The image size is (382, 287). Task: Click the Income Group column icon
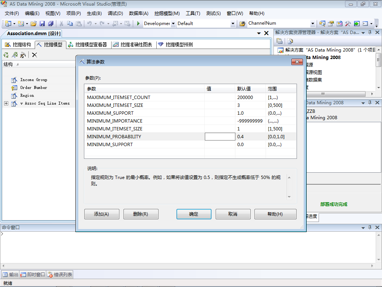(x=14, y=80)
